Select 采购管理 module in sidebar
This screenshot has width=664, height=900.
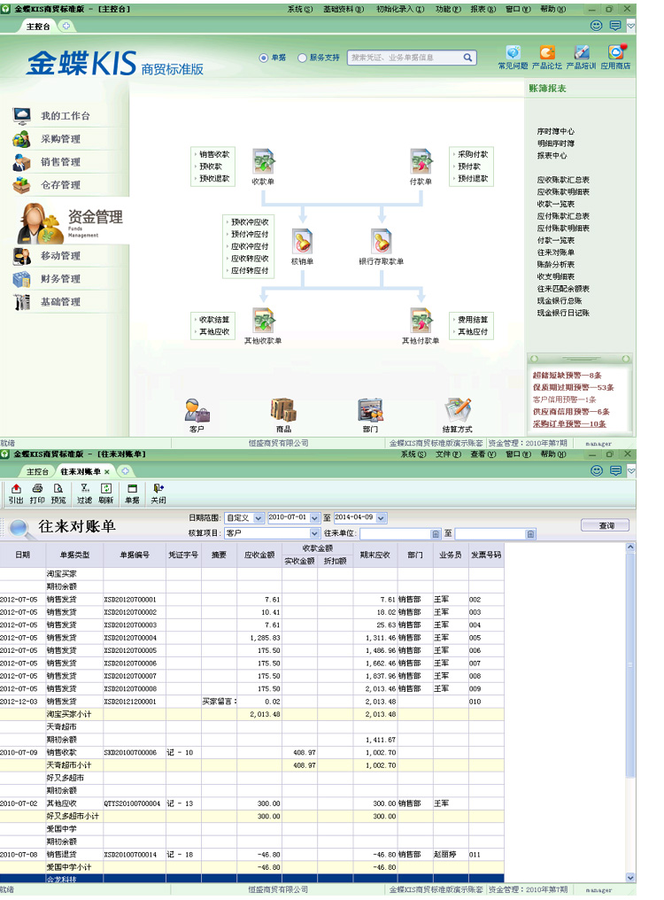point(60,138)
